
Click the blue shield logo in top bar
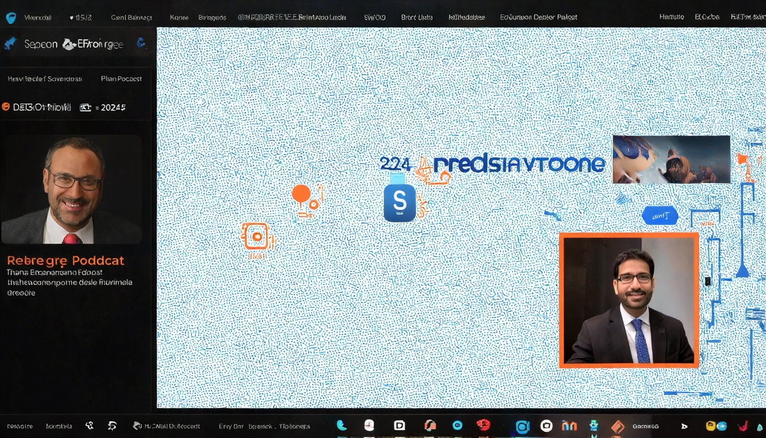[x=10, y=18]
